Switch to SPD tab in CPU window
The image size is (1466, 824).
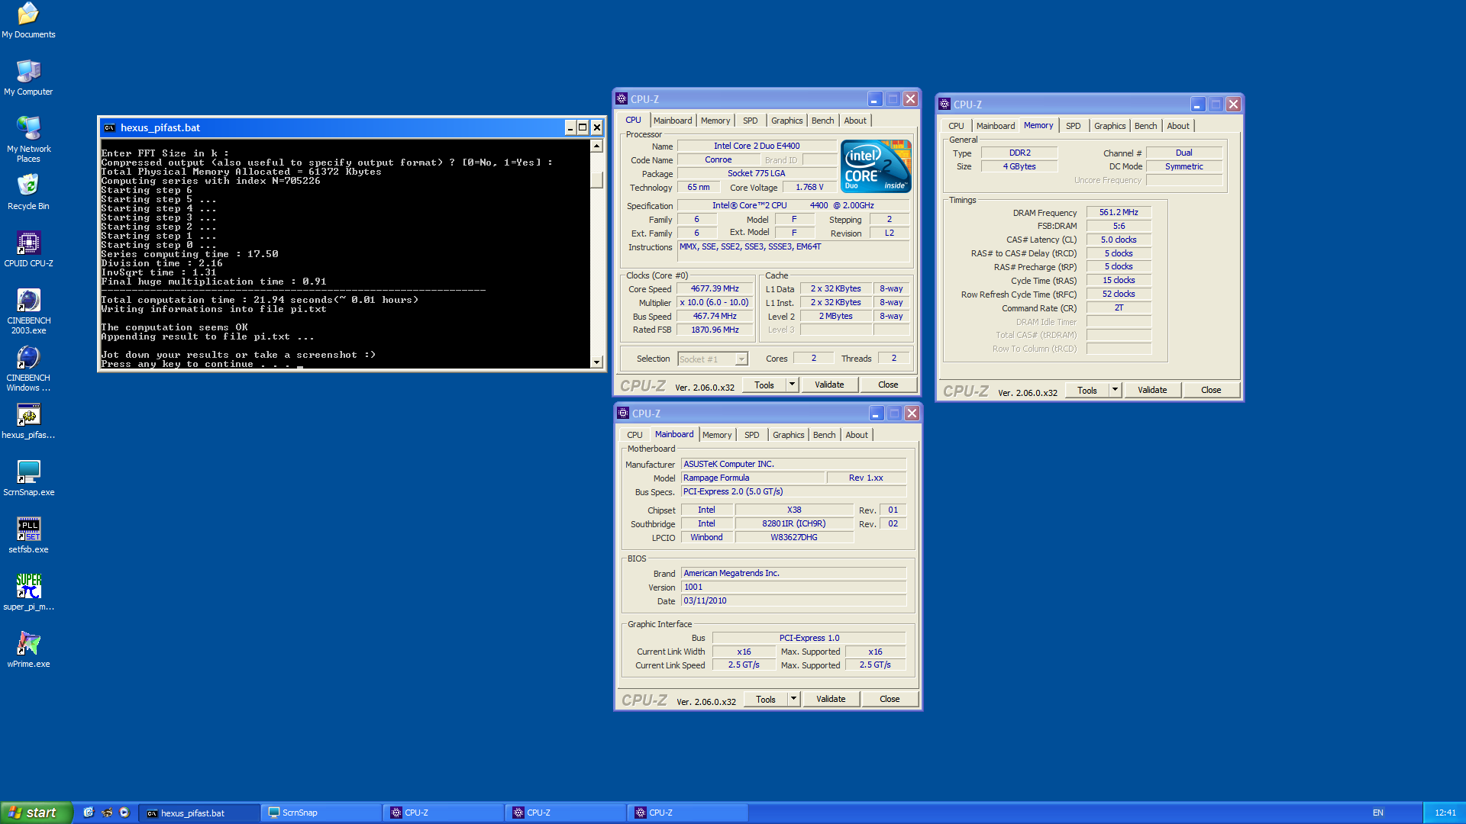pos(751,121)
